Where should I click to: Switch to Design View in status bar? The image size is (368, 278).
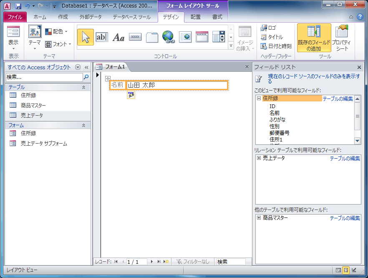(x=354, y=270)
